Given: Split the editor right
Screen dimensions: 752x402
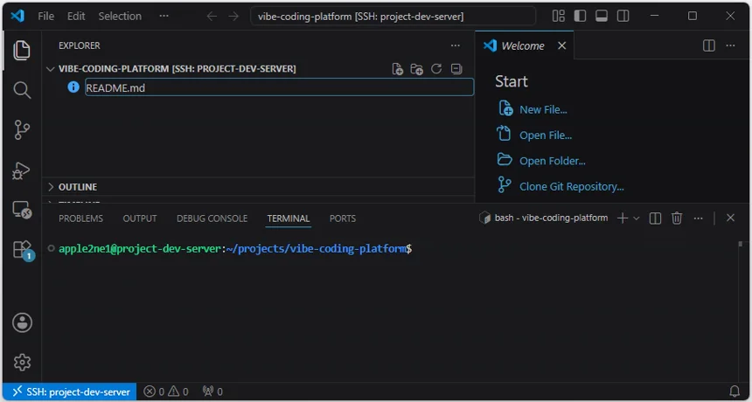Looking at the screenshot, I should [x=709, y=45].
